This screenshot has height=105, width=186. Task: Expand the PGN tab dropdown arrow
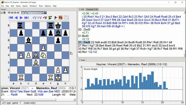pyautogui.click(x=79, y=9)
